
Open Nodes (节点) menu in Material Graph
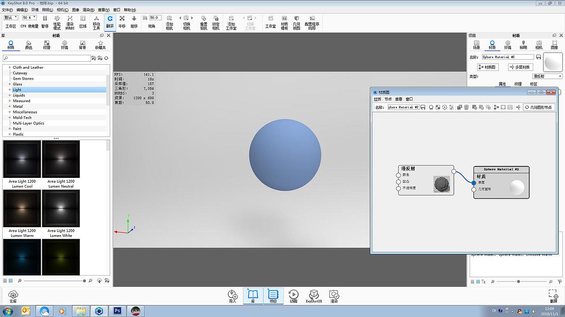(x=388, y=99)
